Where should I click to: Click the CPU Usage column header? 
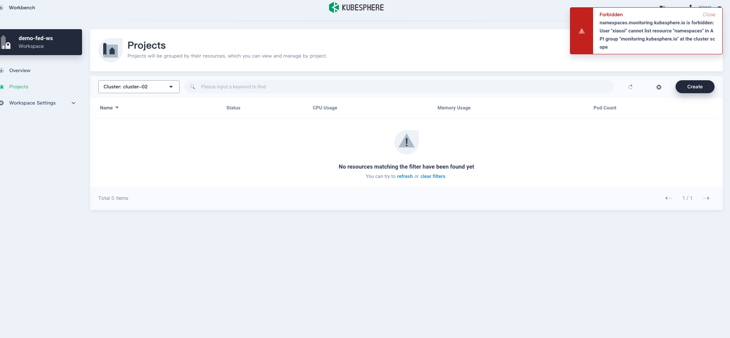325,108
